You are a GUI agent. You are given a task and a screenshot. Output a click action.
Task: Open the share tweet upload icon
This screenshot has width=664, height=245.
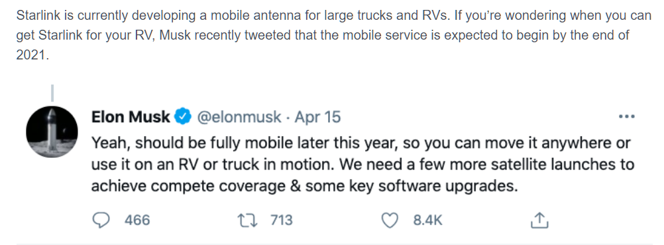pos(539,220)
